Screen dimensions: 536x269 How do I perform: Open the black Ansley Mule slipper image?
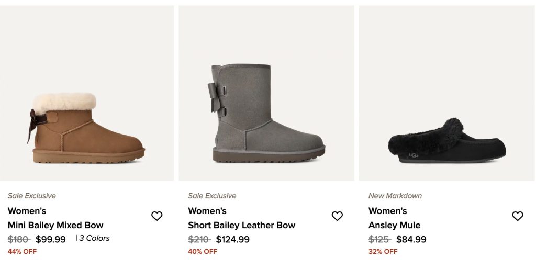click(446, 141)
